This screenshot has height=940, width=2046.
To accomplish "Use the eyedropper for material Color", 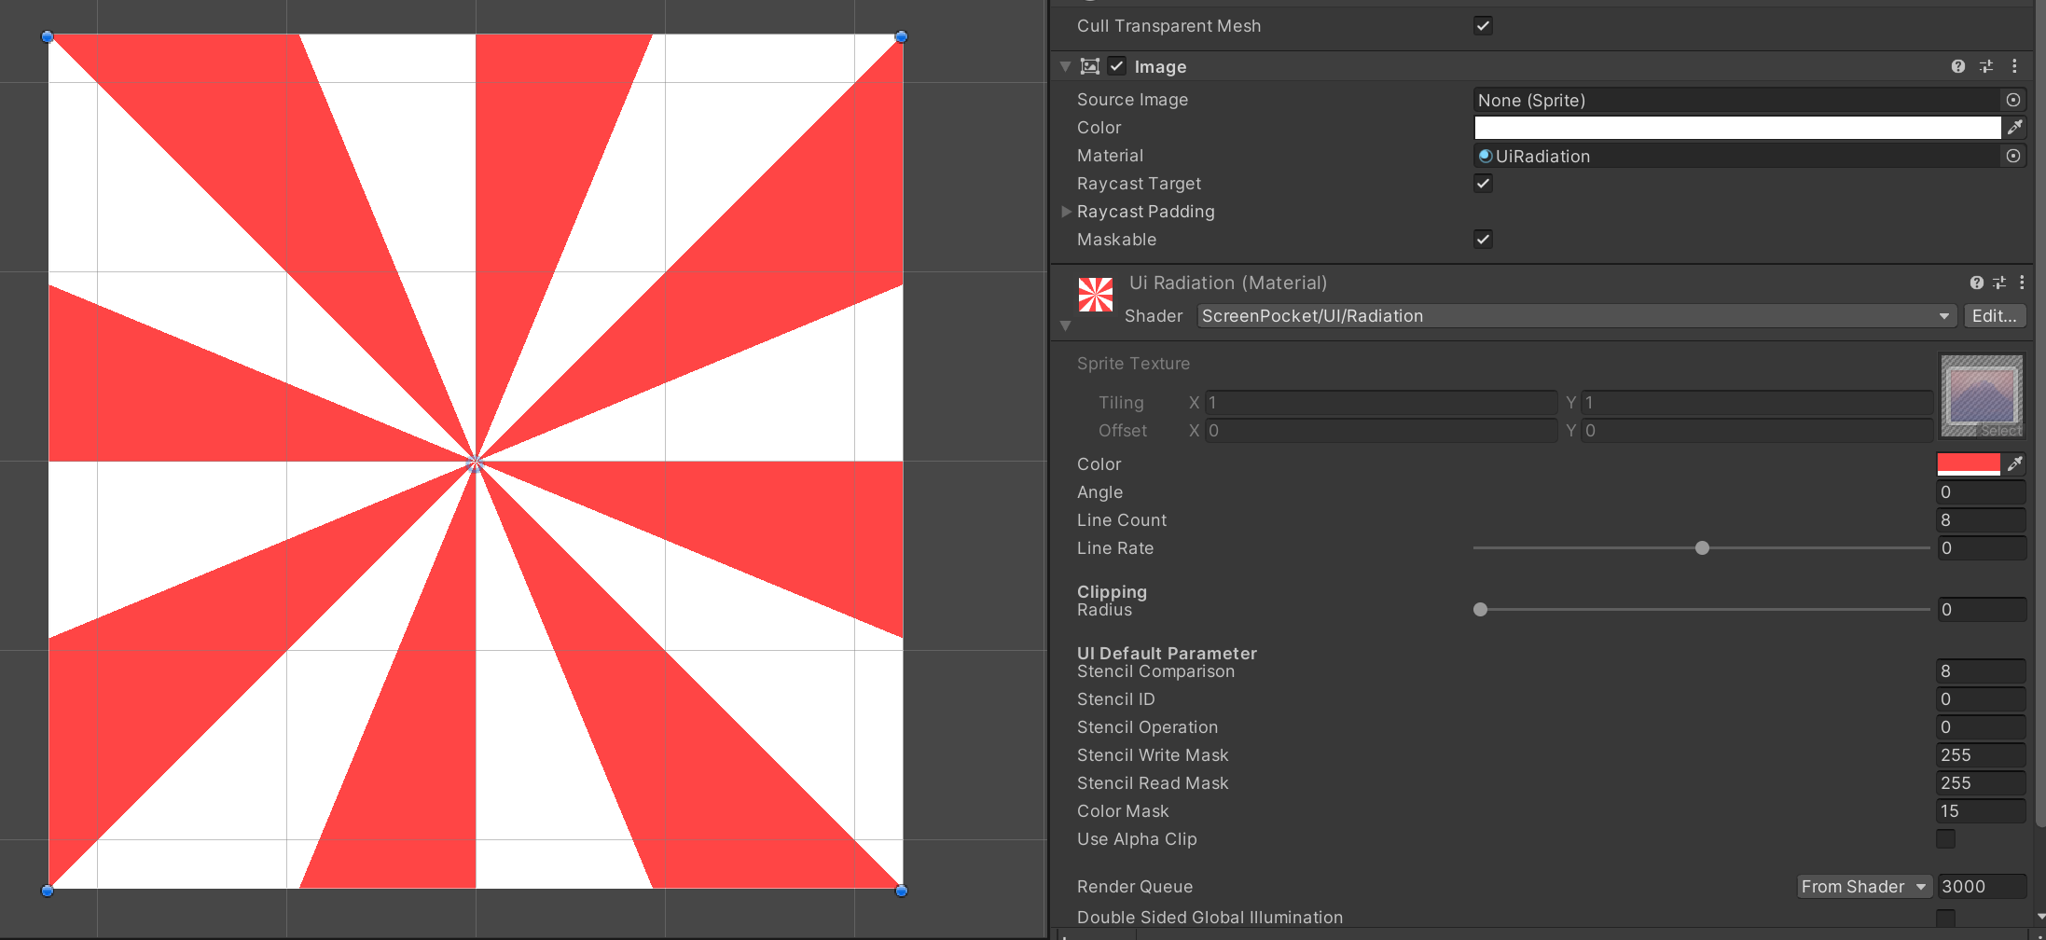I will click(2015, 463).
